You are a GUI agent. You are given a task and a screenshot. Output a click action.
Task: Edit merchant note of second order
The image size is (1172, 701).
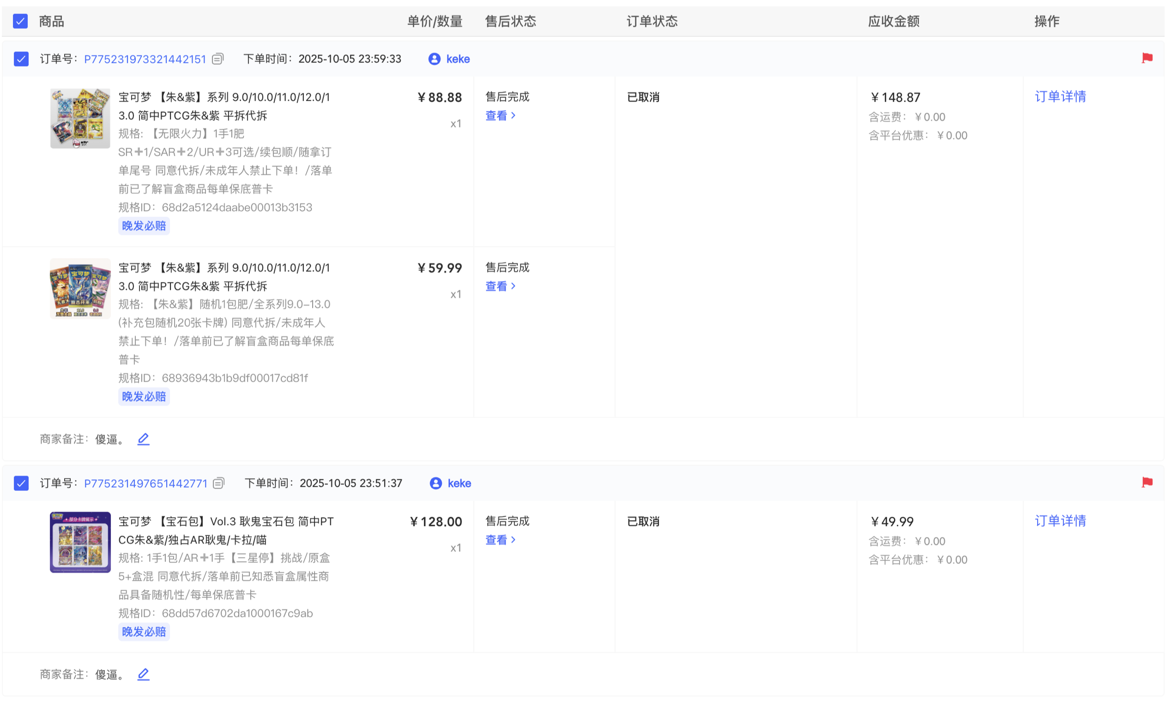[x=143, y=674]
